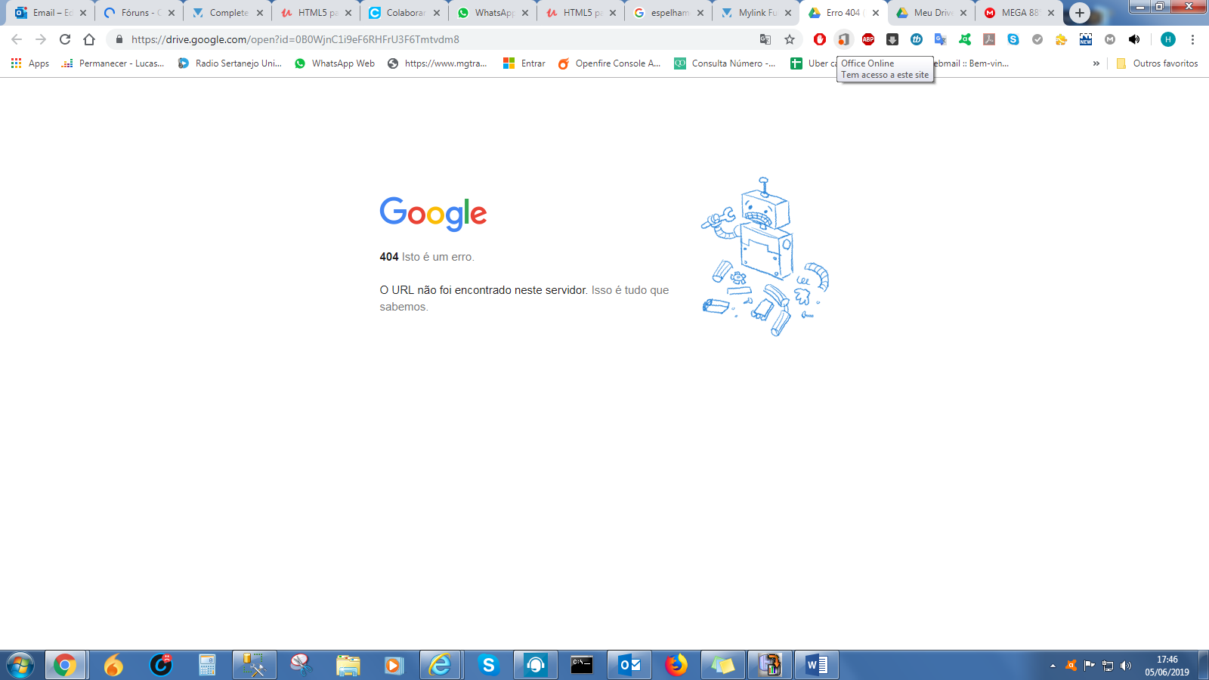Switch to the MEGA 88 tab
This screenshot has height=680, width=1209.
coord(1019,13)
